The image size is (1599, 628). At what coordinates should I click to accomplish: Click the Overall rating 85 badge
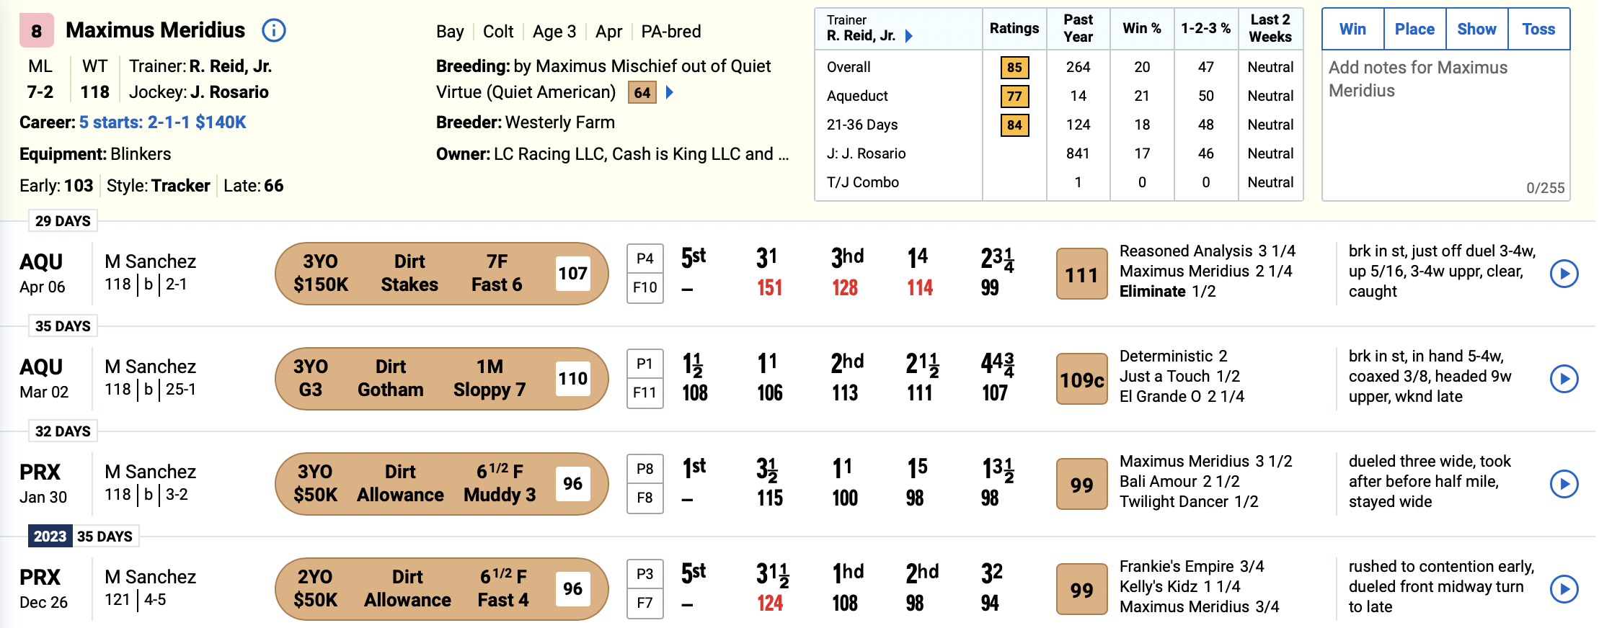click(x=1014, y=67)
